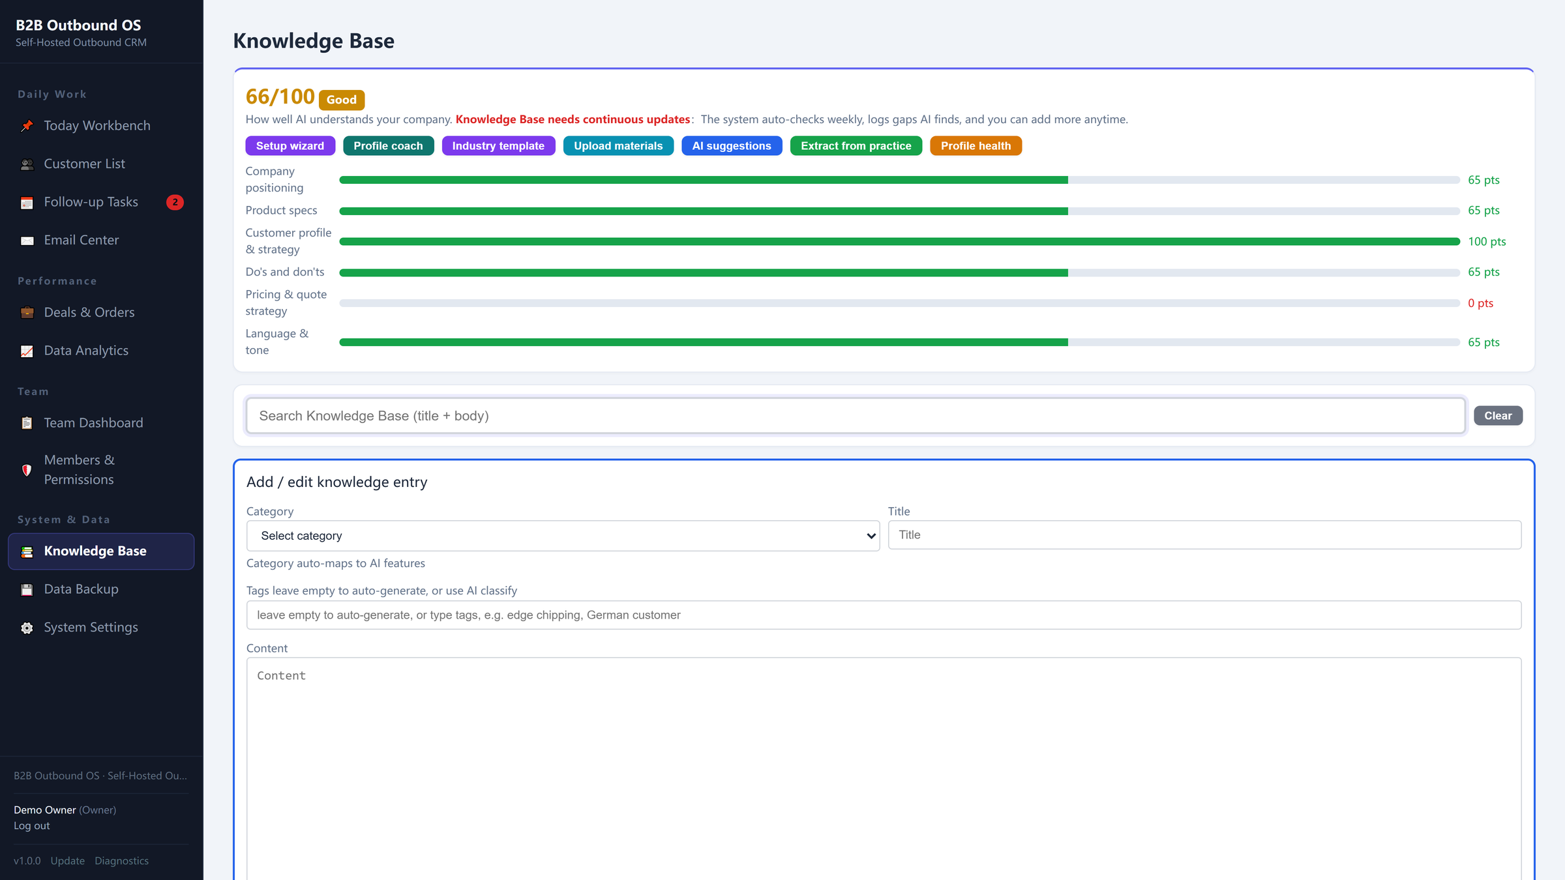This screenshot has height=880, width=1565.
Task: Click the envelope icon beside Email Center
Action: pos(27,241)
